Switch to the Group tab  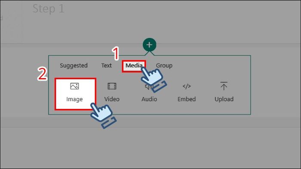click(164, 66)
